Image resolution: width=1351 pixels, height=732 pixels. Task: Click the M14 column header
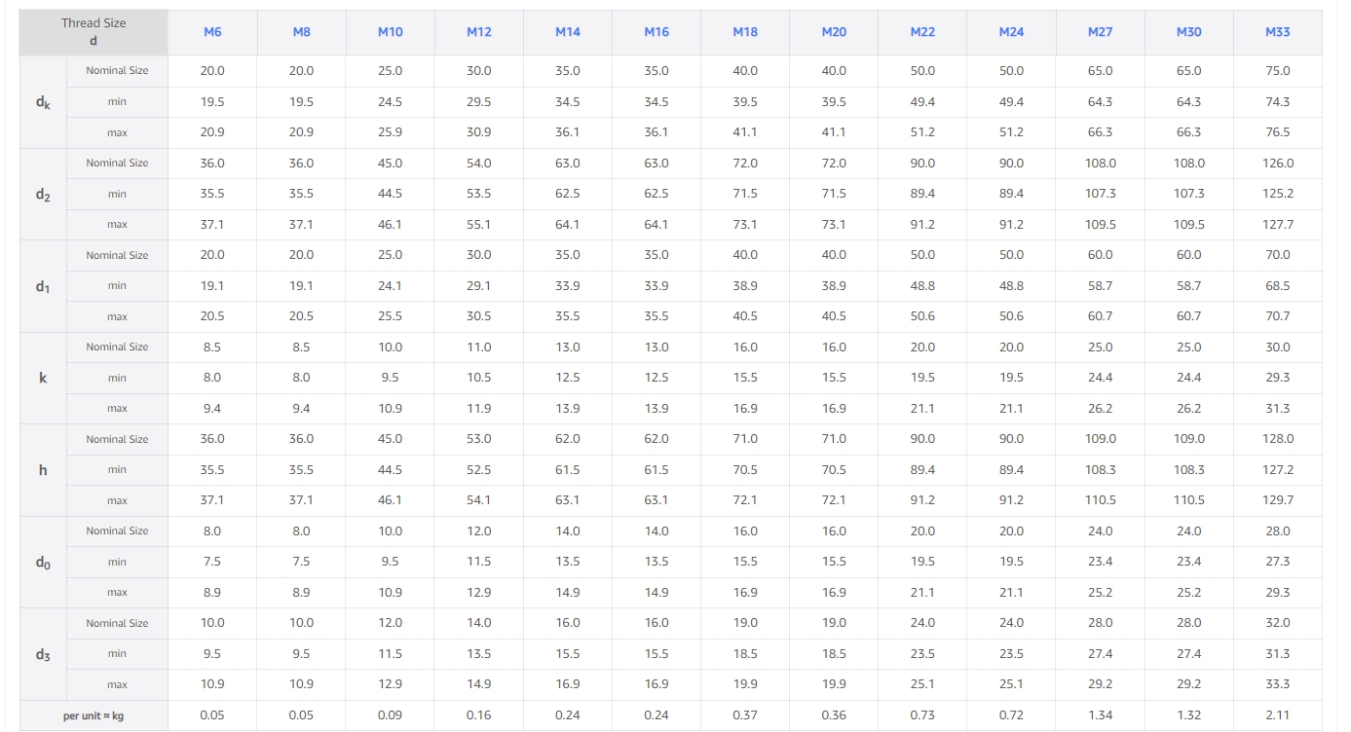click(567, 32)
